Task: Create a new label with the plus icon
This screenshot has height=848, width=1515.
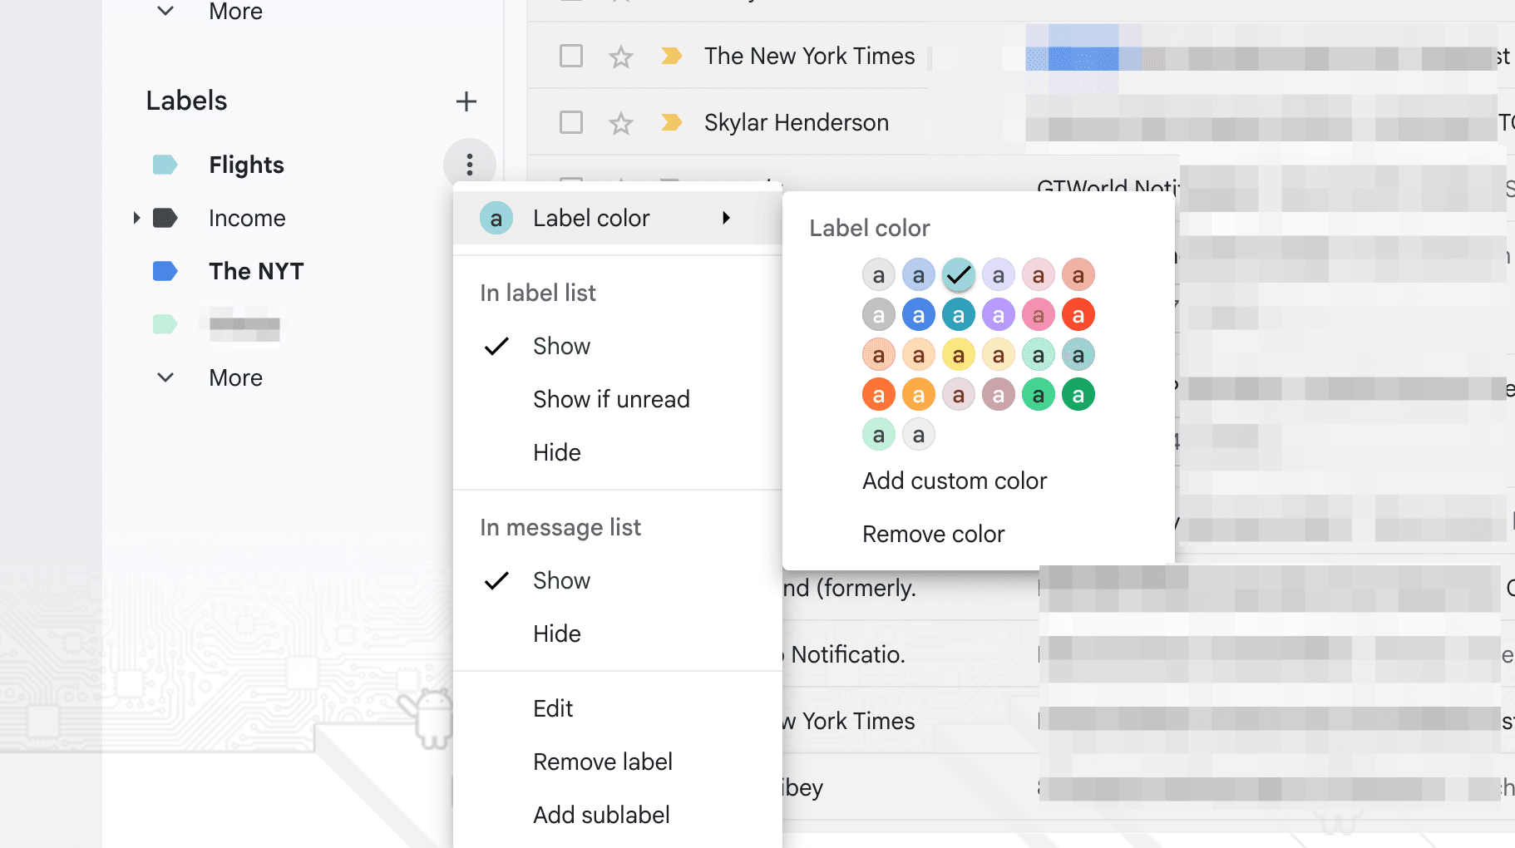Action: [x=466, y=101]
